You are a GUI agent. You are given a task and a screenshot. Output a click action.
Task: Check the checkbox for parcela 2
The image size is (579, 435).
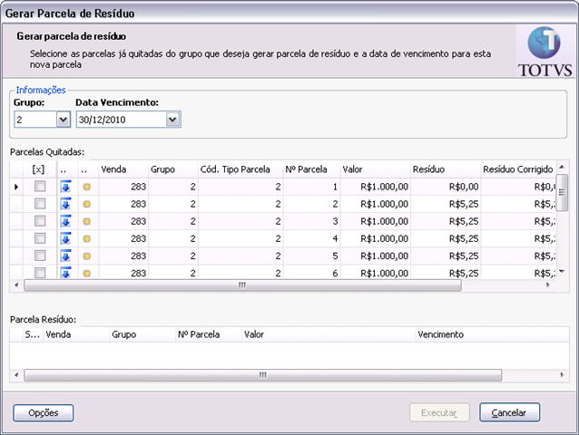[40, 204]
